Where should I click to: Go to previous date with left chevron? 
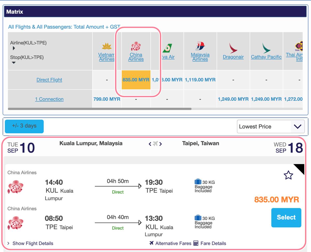pos(150,144)
